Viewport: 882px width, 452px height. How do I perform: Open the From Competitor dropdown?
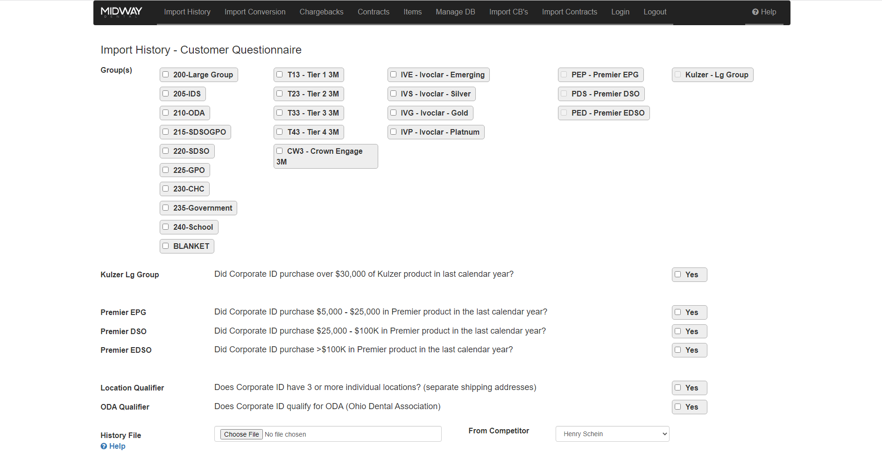pos(612,434)
